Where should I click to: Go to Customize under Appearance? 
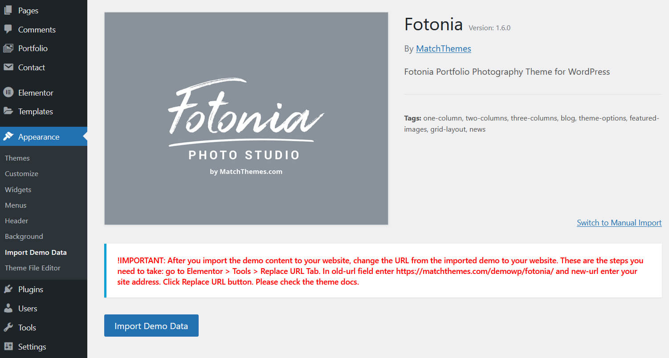coord(21,173)
